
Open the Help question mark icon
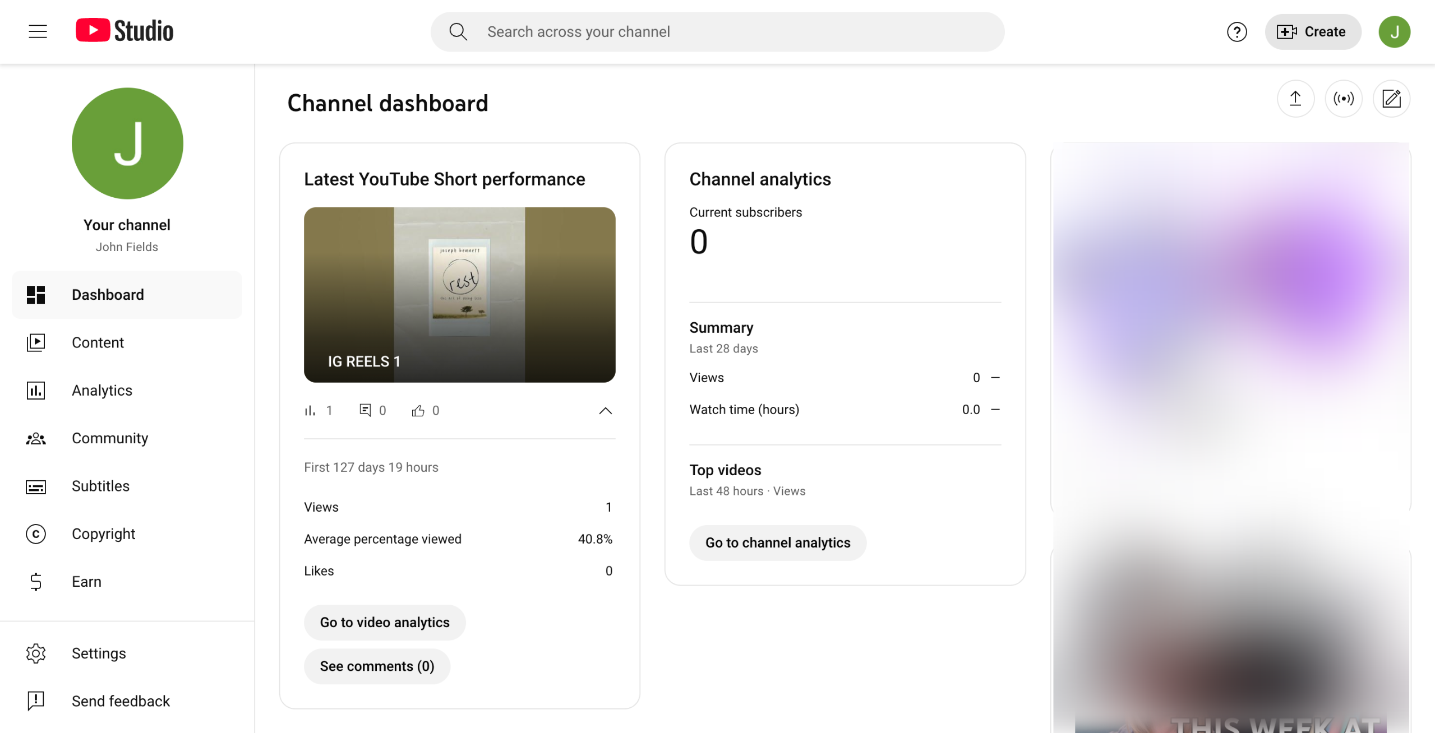tap(1236, 32)
